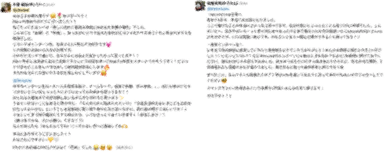Click the blue mention in the left message
This screenshot has width=385, height=152.
pyautogui.click(x=22, y=81)
